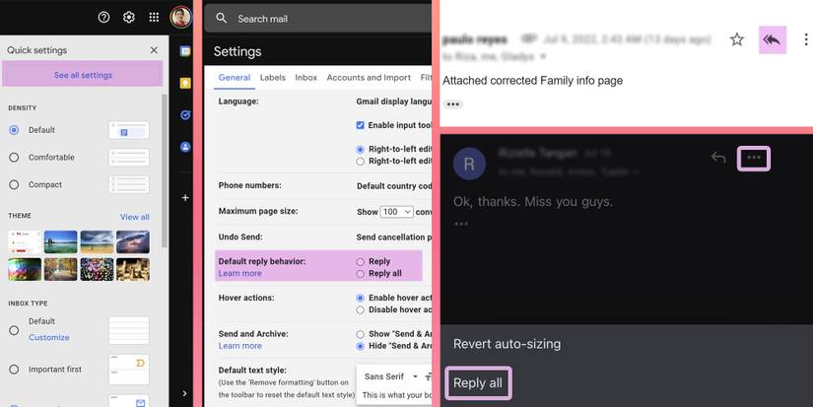This screenshot has width=813, height=407.
Task: Click the See all settings button
Action: pyautogui.click(x=83, y=75)
